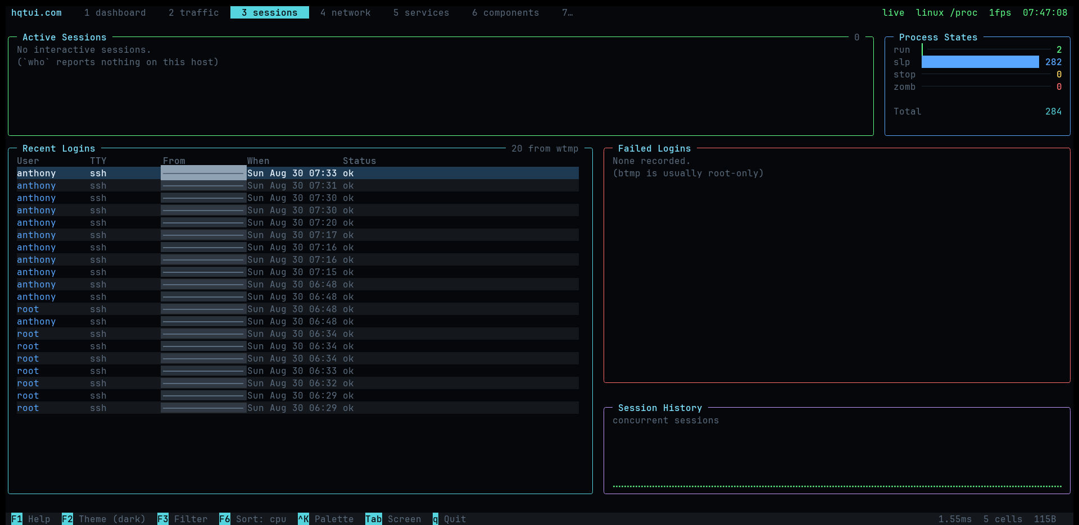Select the root login at 06:32
The image size is (1079, 525).
(298, 383)
